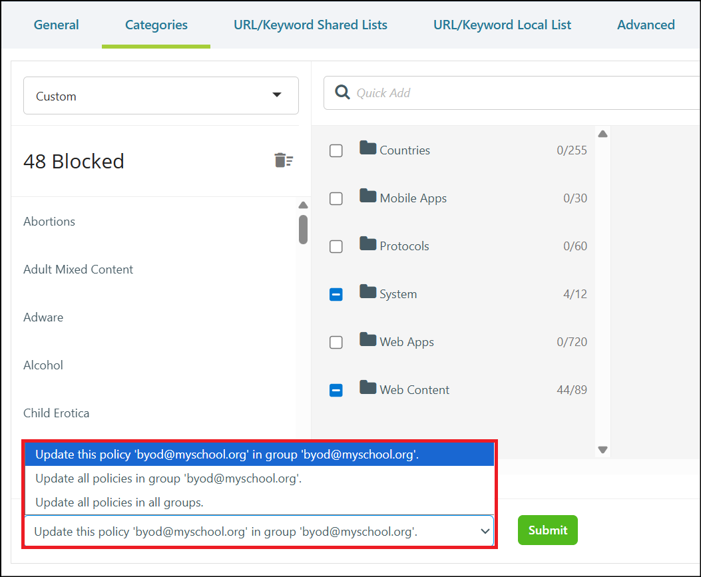This screenshot has width=701, height=577.
Task: Open the Mobile Apps folder icon
Action: point(368,195)
